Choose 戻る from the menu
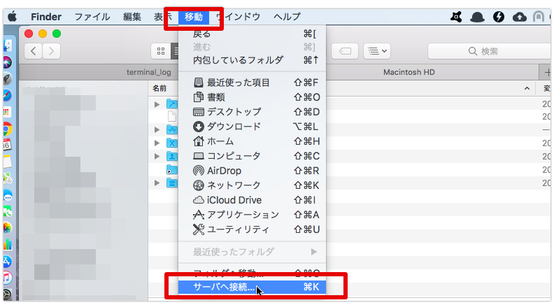This screenshot has width=554, height=305. [253, 34]
